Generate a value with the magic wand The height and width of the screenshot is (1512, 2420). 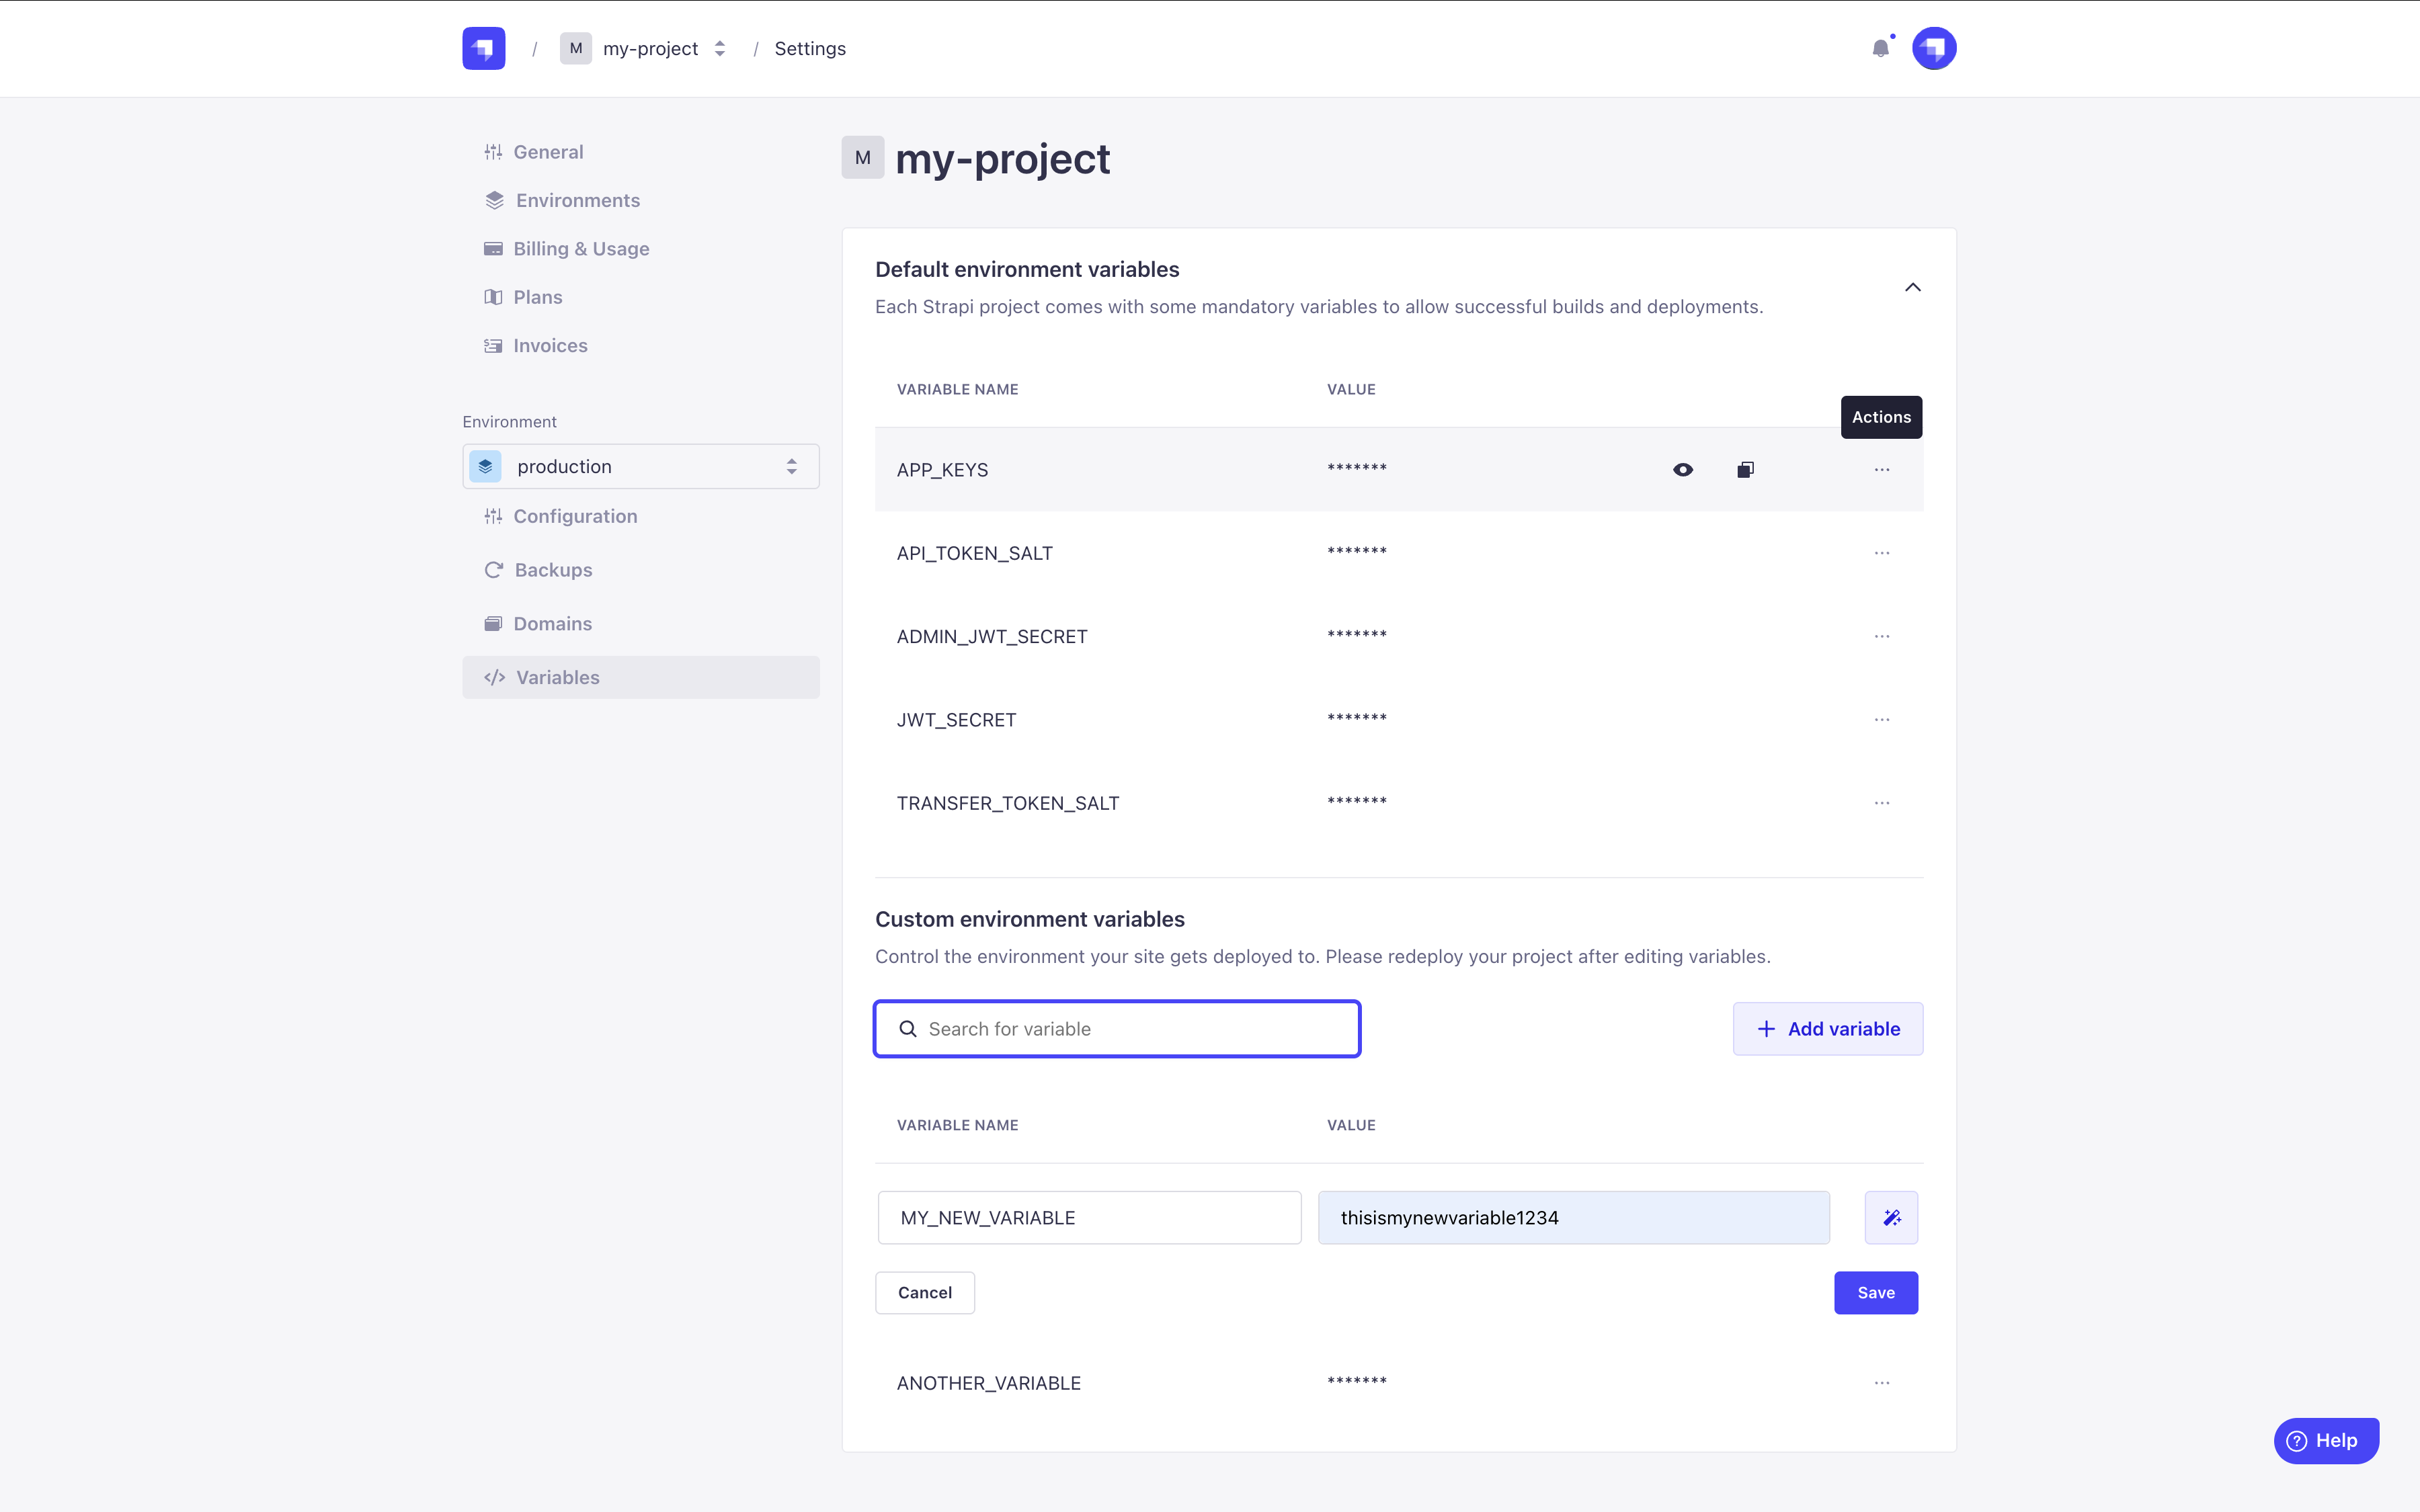1890,1217
